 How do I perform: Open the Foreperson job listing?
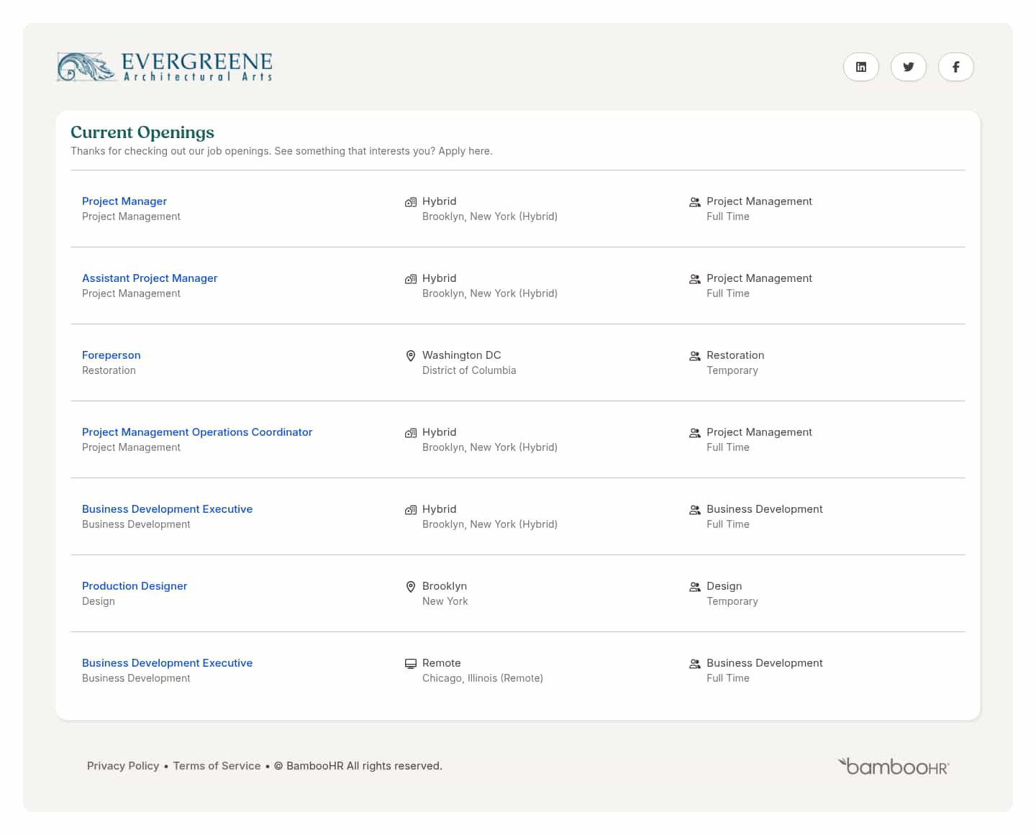112,355
